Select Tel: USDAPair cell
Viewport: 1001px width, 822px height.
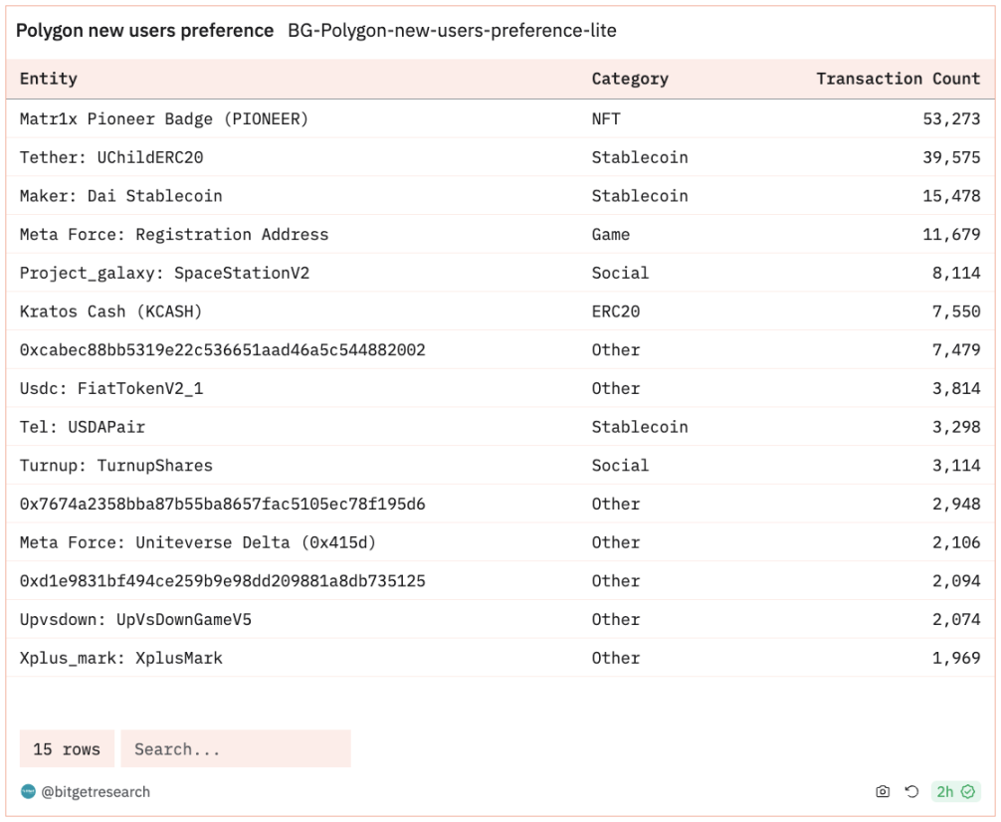pos(83,427)
